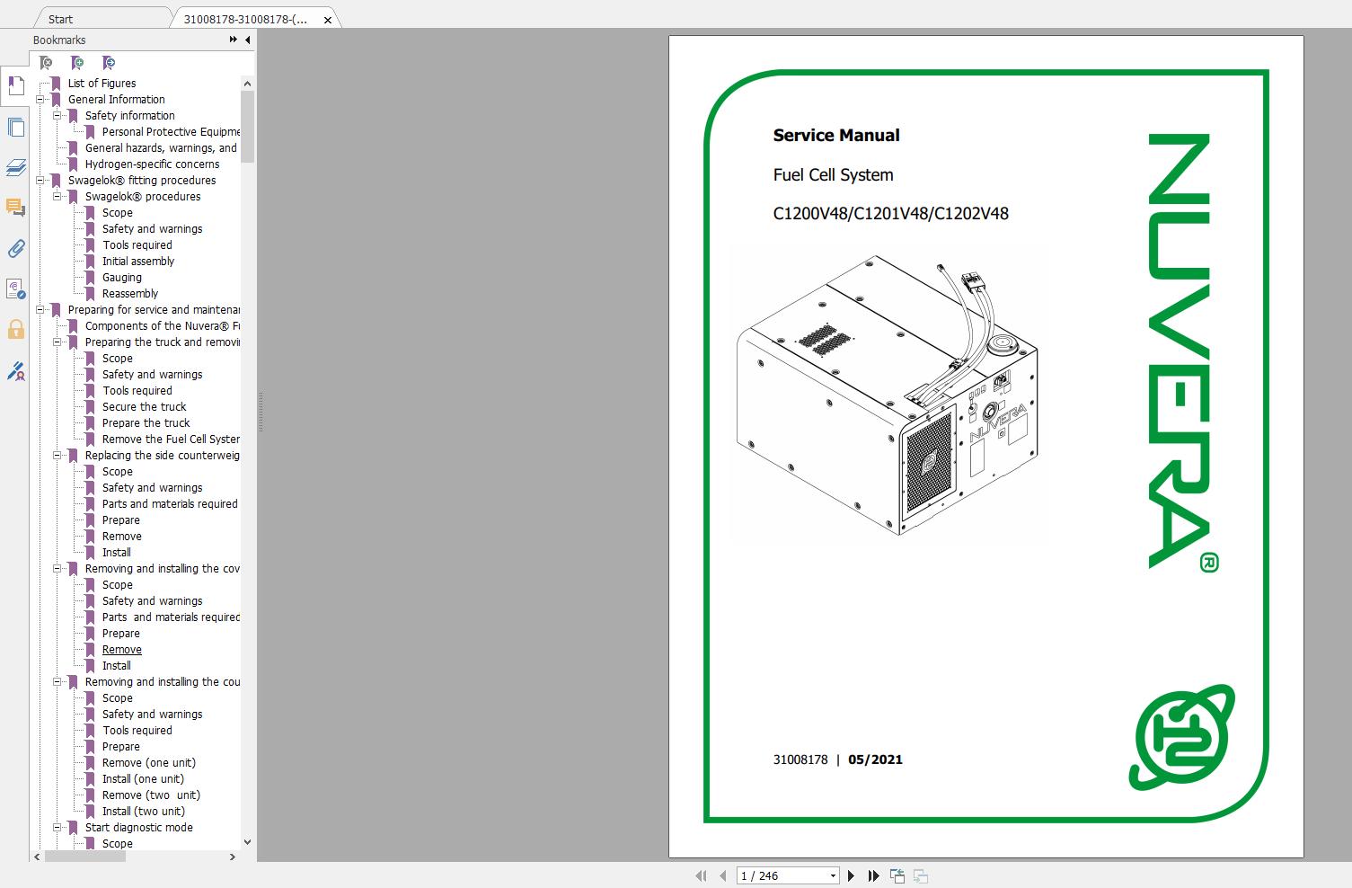Collapse the Swagelok® procedures sub-bookmark
This screenshot has width=1352, height=888.
(x=57, y=197)
